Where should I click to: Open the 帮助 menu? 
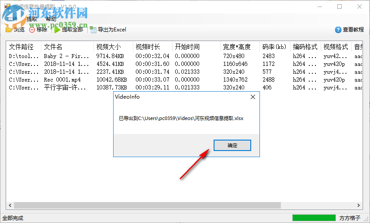[x=51, y=19]
